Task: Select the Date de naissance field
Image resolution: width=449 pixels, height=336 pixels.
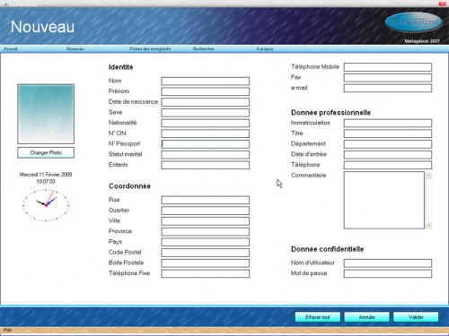Action: pos(206,102)
